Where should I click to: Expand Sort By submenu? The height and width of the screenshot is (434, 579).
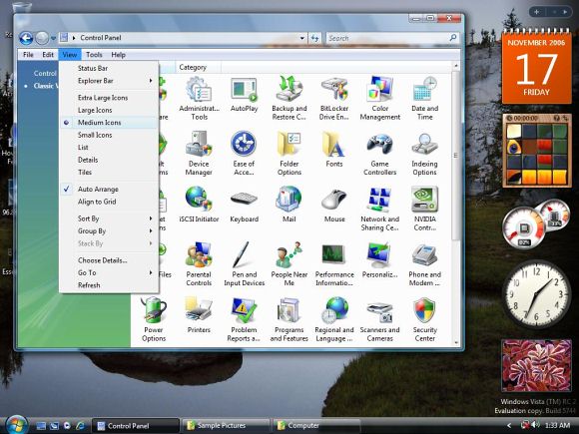tap(109, 218)
